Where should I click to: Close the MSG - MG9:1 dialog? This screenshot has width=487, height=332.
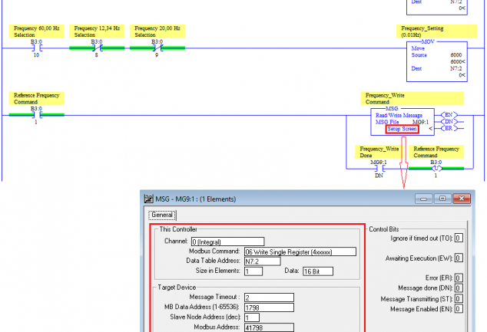coord(462,199)
